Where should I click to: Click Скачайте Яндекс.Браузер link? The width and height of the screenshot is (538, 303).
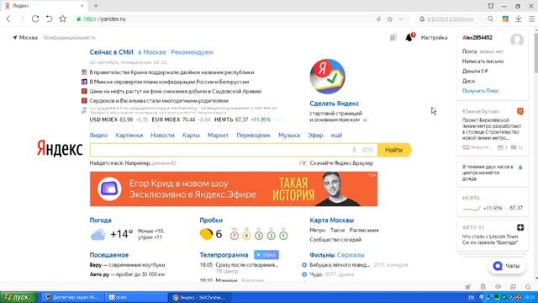pos(341,163)
